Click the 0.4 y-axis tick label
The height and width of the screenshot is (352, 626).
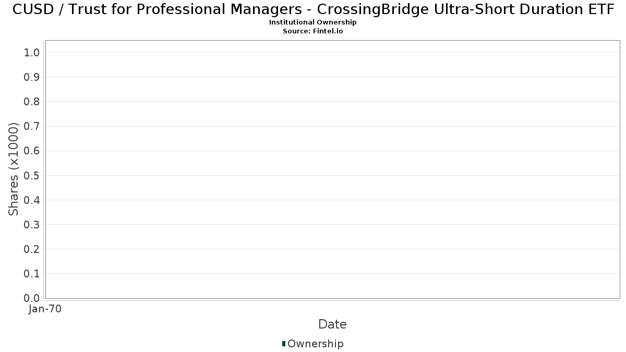(32, 200)
